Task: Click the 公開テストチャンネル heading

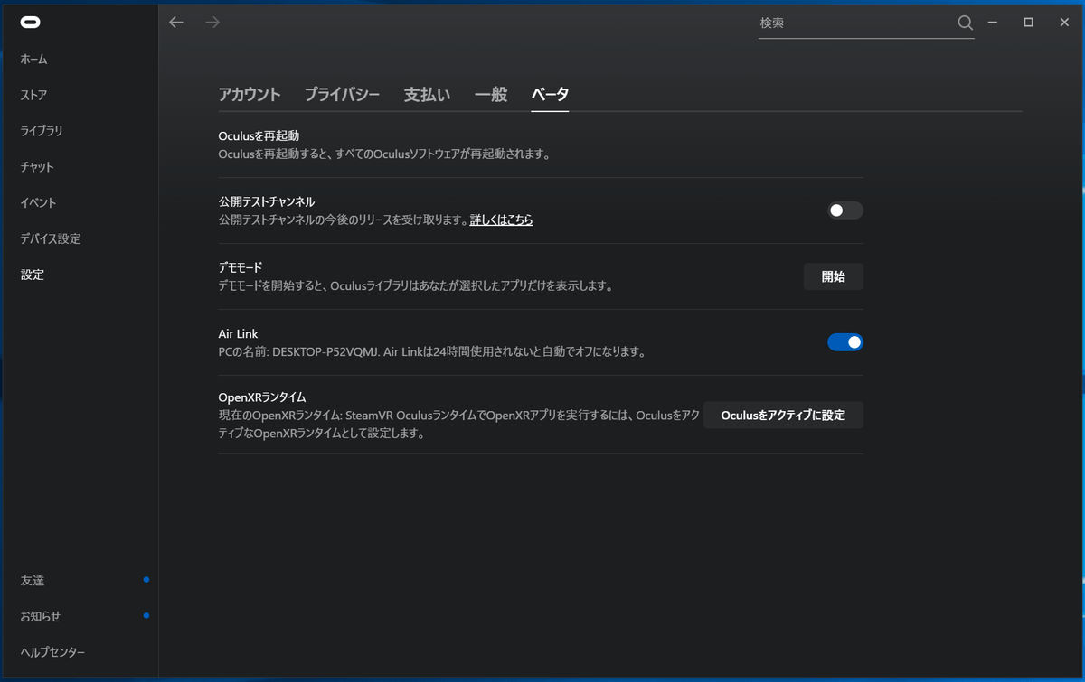Action: (267, 201)
